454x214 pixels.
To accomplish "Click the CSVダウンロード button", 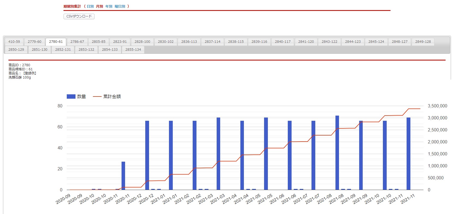I will [x=79, y=16].
